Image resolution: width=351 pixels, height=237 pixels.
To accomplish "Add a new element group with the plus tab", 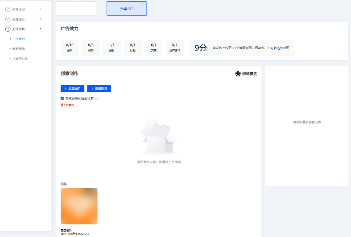I will [76, 9].
